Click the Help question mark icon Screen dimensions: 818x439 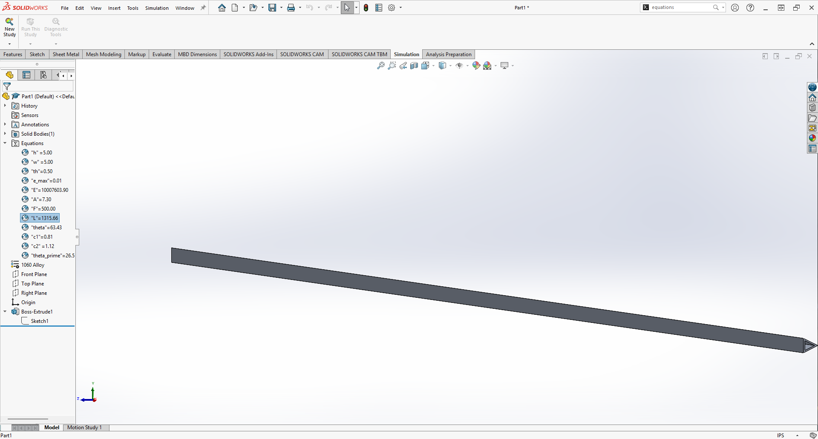pyautogui.click(x=750, y=8)
